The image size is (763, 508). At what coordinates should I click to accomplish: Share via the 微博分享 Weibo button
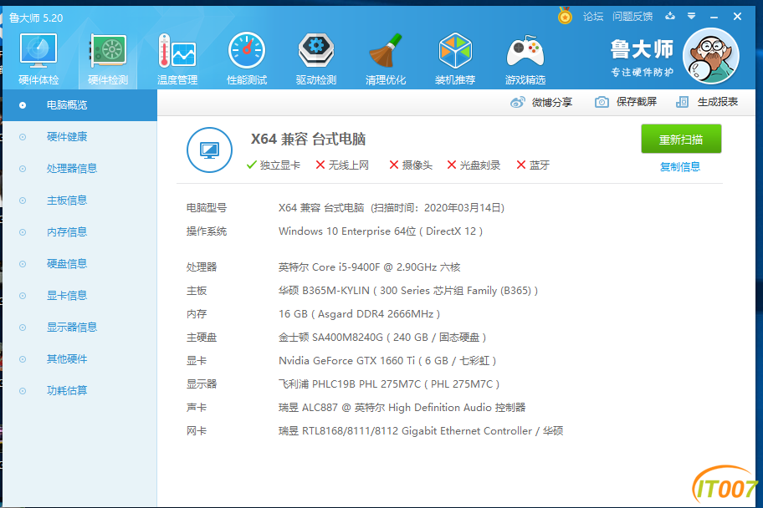(541, 102)
